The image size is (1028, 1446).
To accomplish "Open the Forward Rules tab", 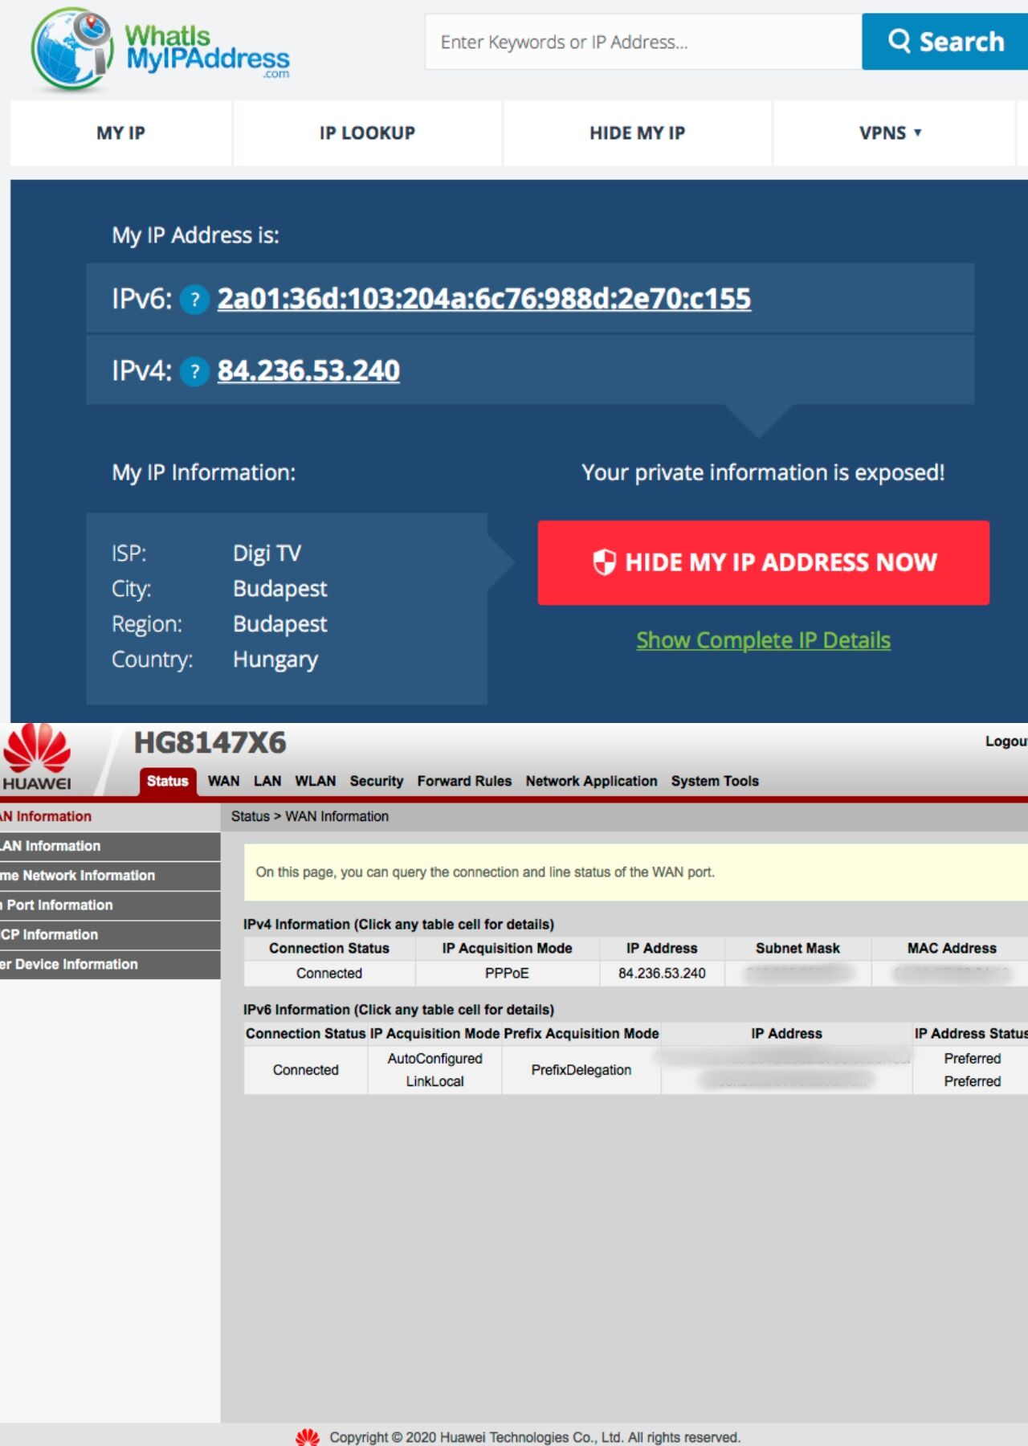I will pyautogui.click(x=464, y=781).
